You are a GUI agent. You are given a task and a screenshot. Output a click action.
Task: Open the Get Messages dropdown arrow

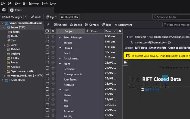tap(26, 17)
